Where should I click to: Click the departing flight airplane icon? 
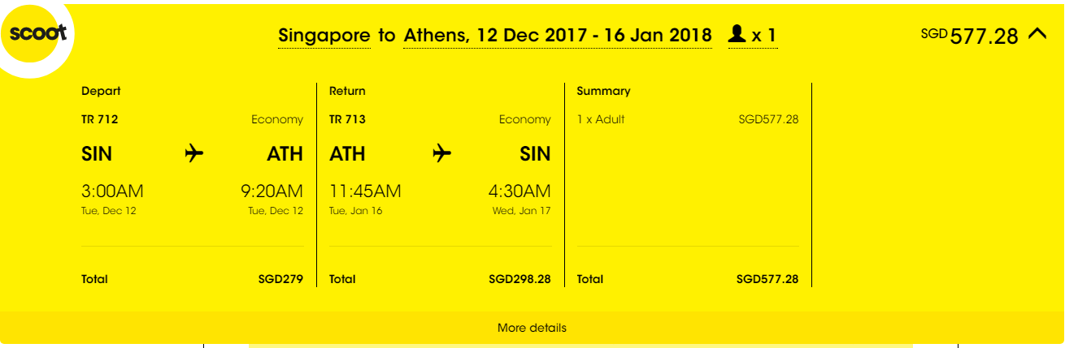click(x=193, y=153)
